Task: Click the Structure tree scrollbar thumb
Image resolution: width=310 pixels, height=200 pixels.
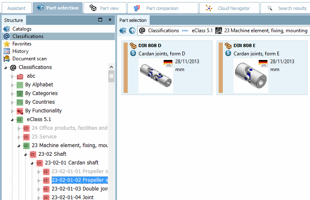Action: click(x=111, y=76)
